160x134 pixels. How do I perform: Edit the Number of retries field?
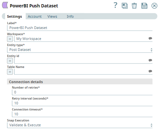click(x=82, y=92)
